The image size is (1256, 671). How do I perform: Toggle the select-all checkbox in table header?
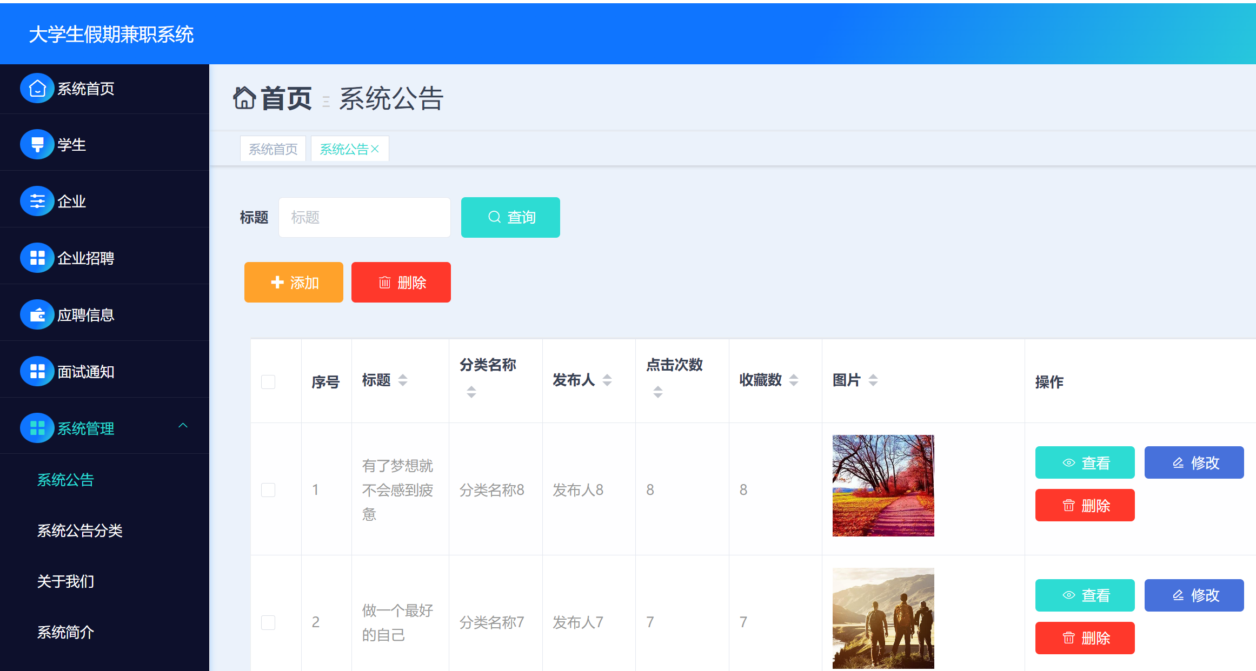tap(268, 381)
